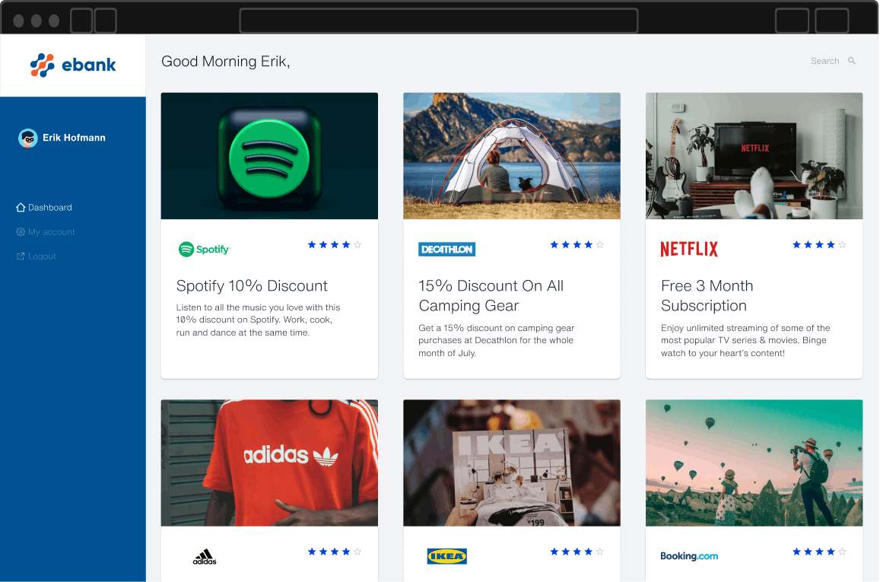The height and width of the screenshot is (582, 880).
Task: Click the Spotify offer description text
Action: click(x=258, y=320)
